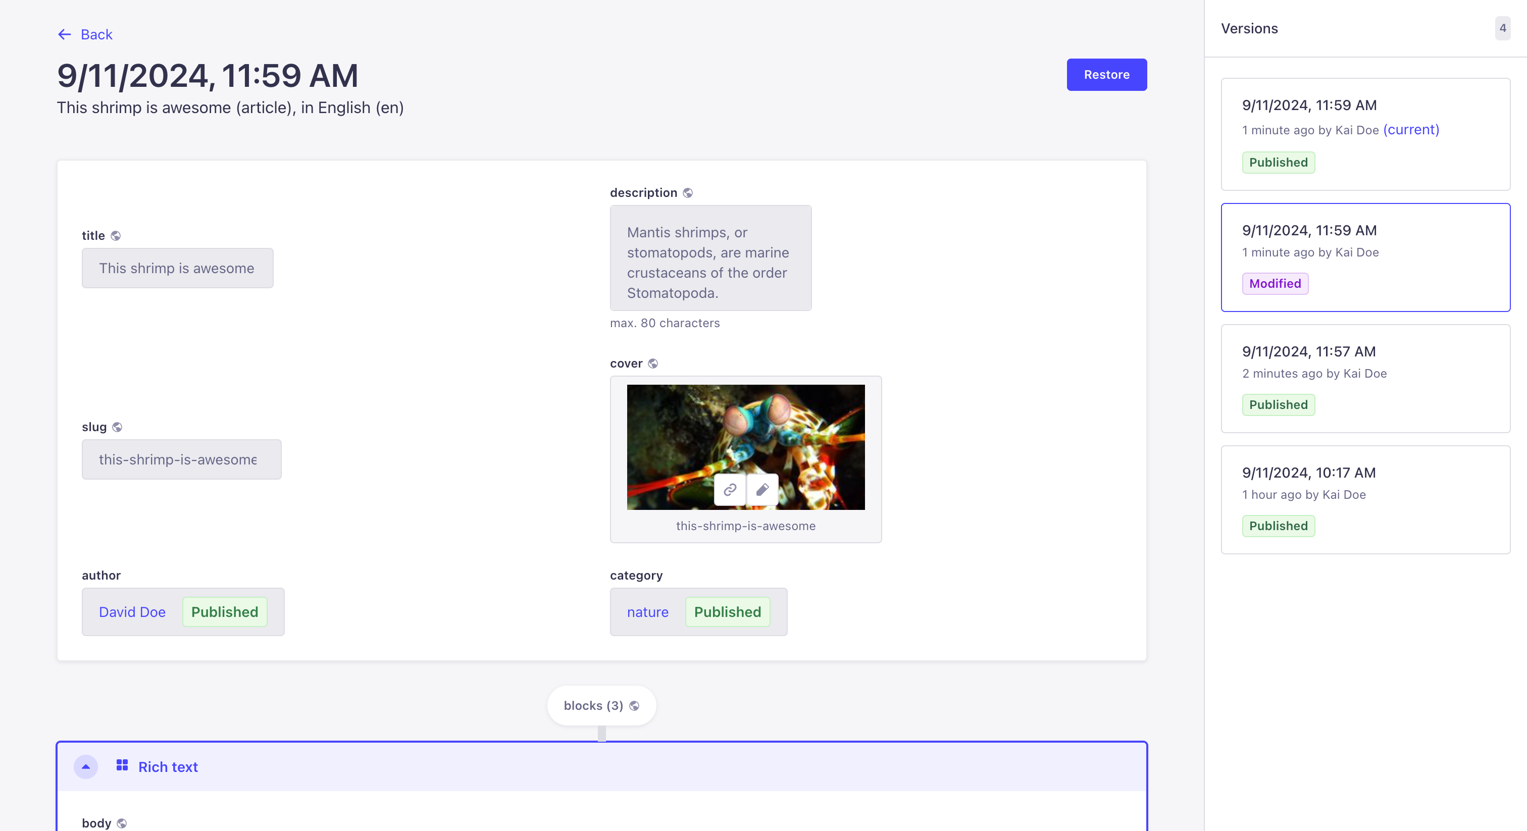Click the globe icon next to body
This screenshot has width=1527, height=831.
point(122,823)
